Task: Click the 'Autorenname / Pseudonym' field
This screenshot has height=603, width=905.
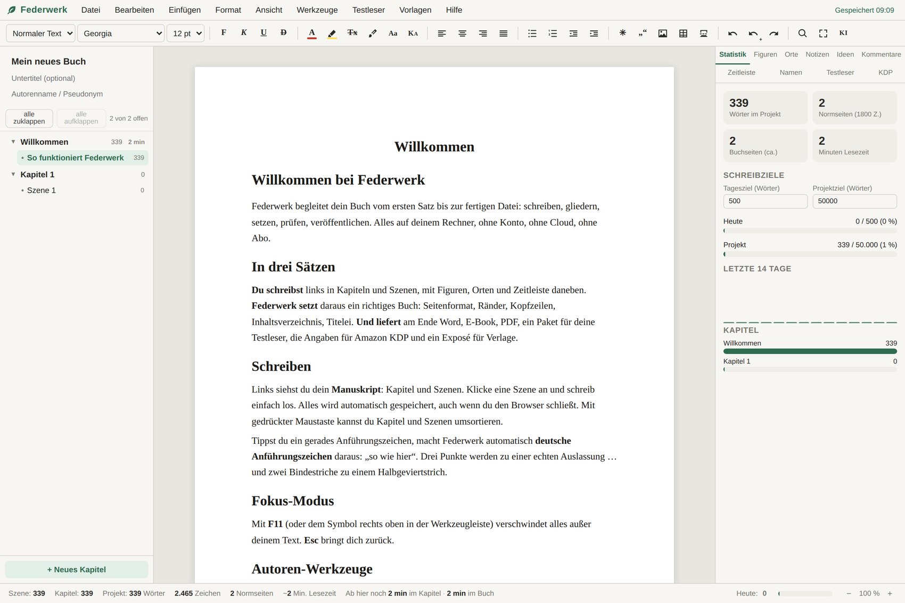Action: [x=77, y=94]
